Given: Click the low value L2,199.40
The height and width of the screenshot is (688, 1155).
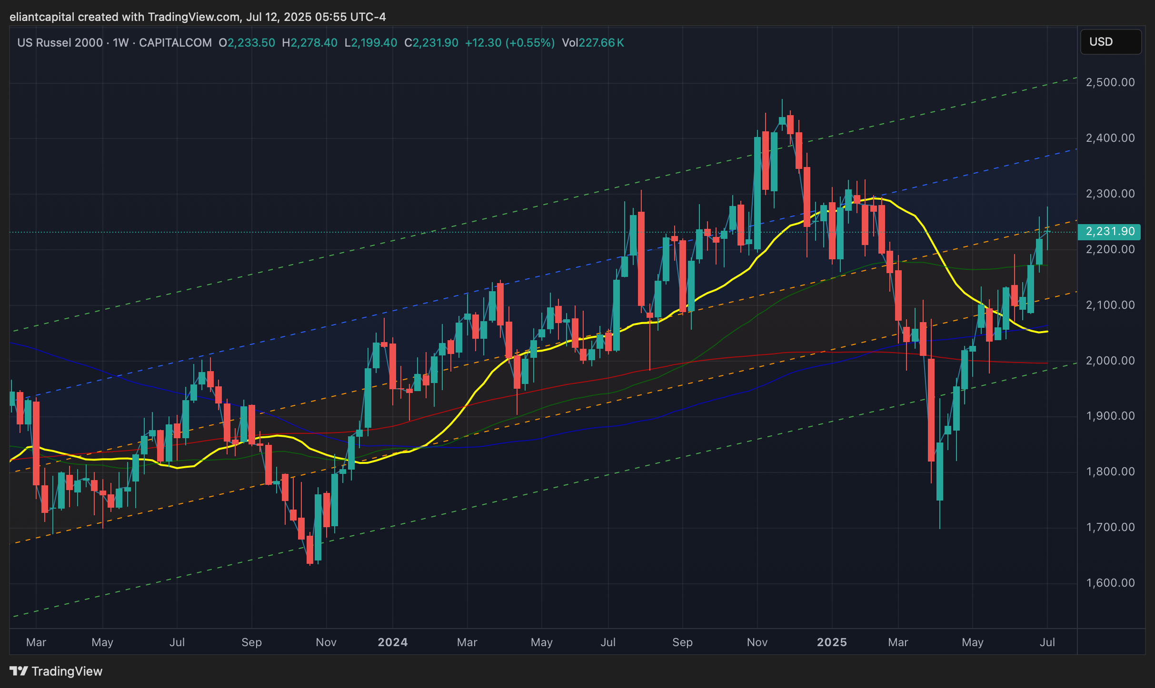Looking at the screenshot, I should [370, 43].
